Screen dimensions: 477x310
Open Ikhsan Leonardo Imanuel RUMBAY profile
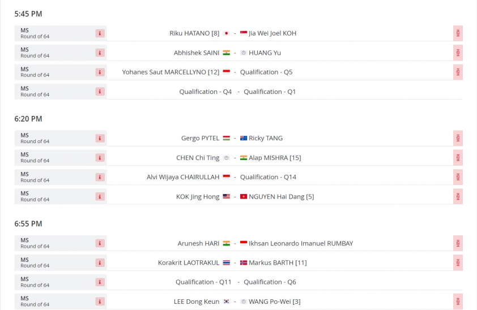tap(301, 243)
